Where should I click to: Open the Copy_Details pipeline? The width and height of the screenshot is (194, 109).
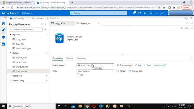pos(21,39)
